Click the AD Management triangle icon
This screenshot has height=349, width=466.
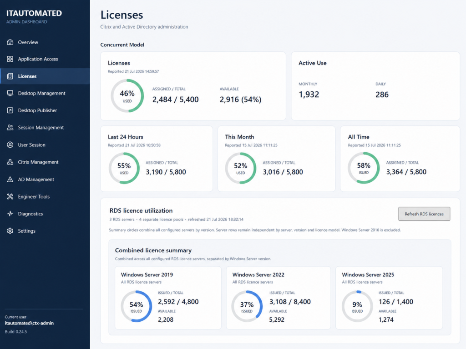point(10,179)
